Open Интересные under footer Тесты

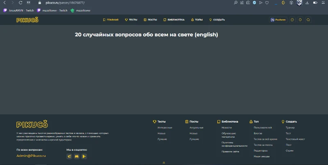point(165,127)
